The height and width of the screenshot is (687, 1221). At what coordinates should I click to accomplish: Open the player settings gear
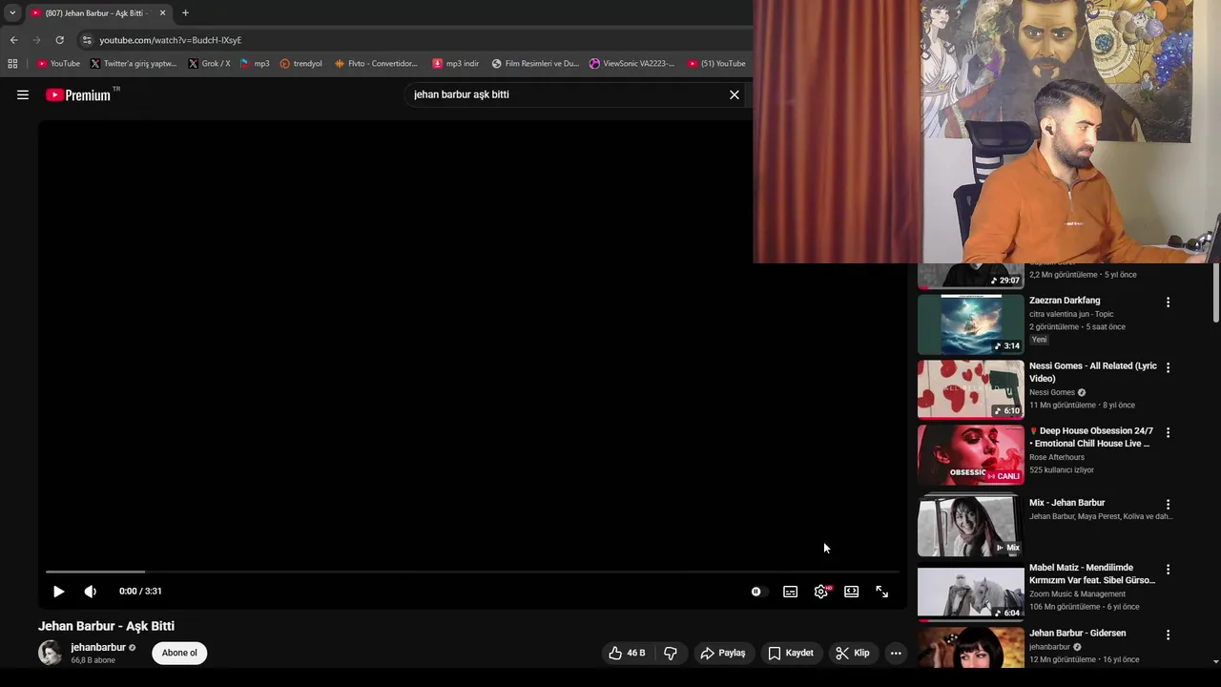[x=821, y=592]
